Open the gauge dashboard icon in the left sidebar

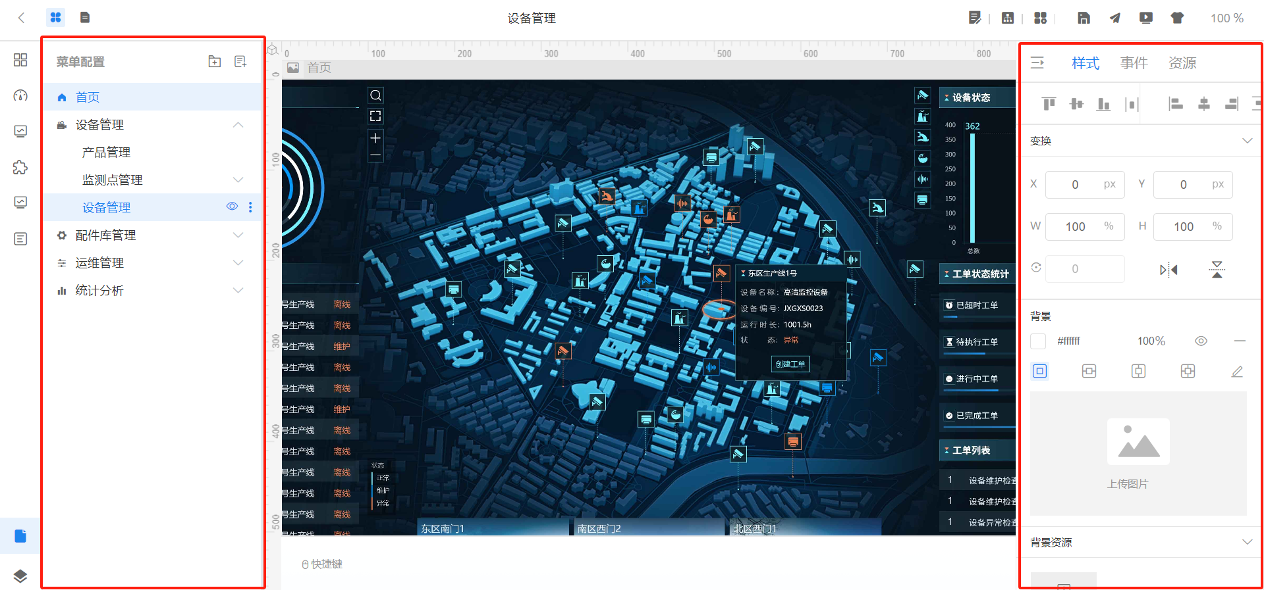20,95
